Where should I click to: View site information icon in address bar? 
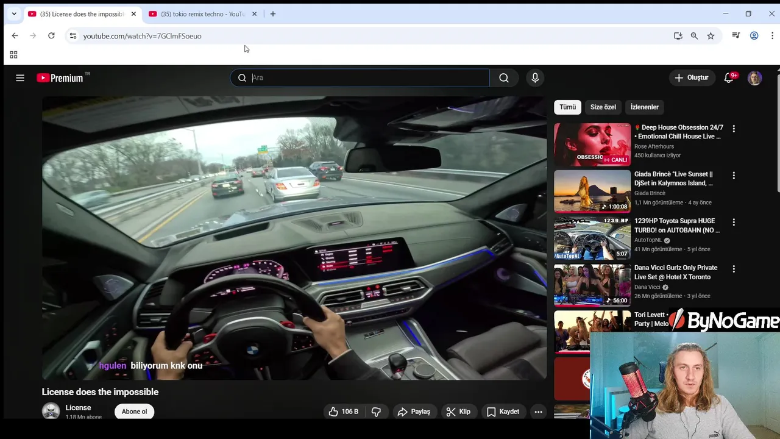point(73,36)
